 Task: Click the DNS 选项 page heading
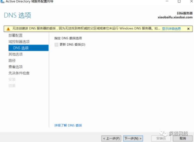click(17, 15)
